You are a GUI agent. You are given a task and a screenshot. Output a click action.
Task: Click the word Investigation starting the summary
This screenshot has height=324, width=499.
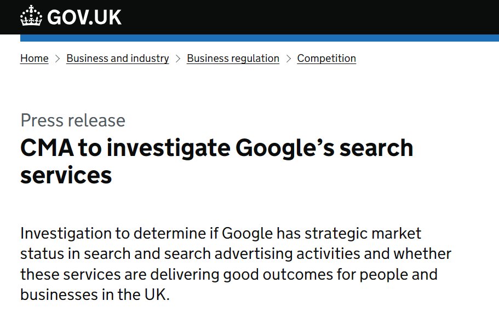click(65, 234)
